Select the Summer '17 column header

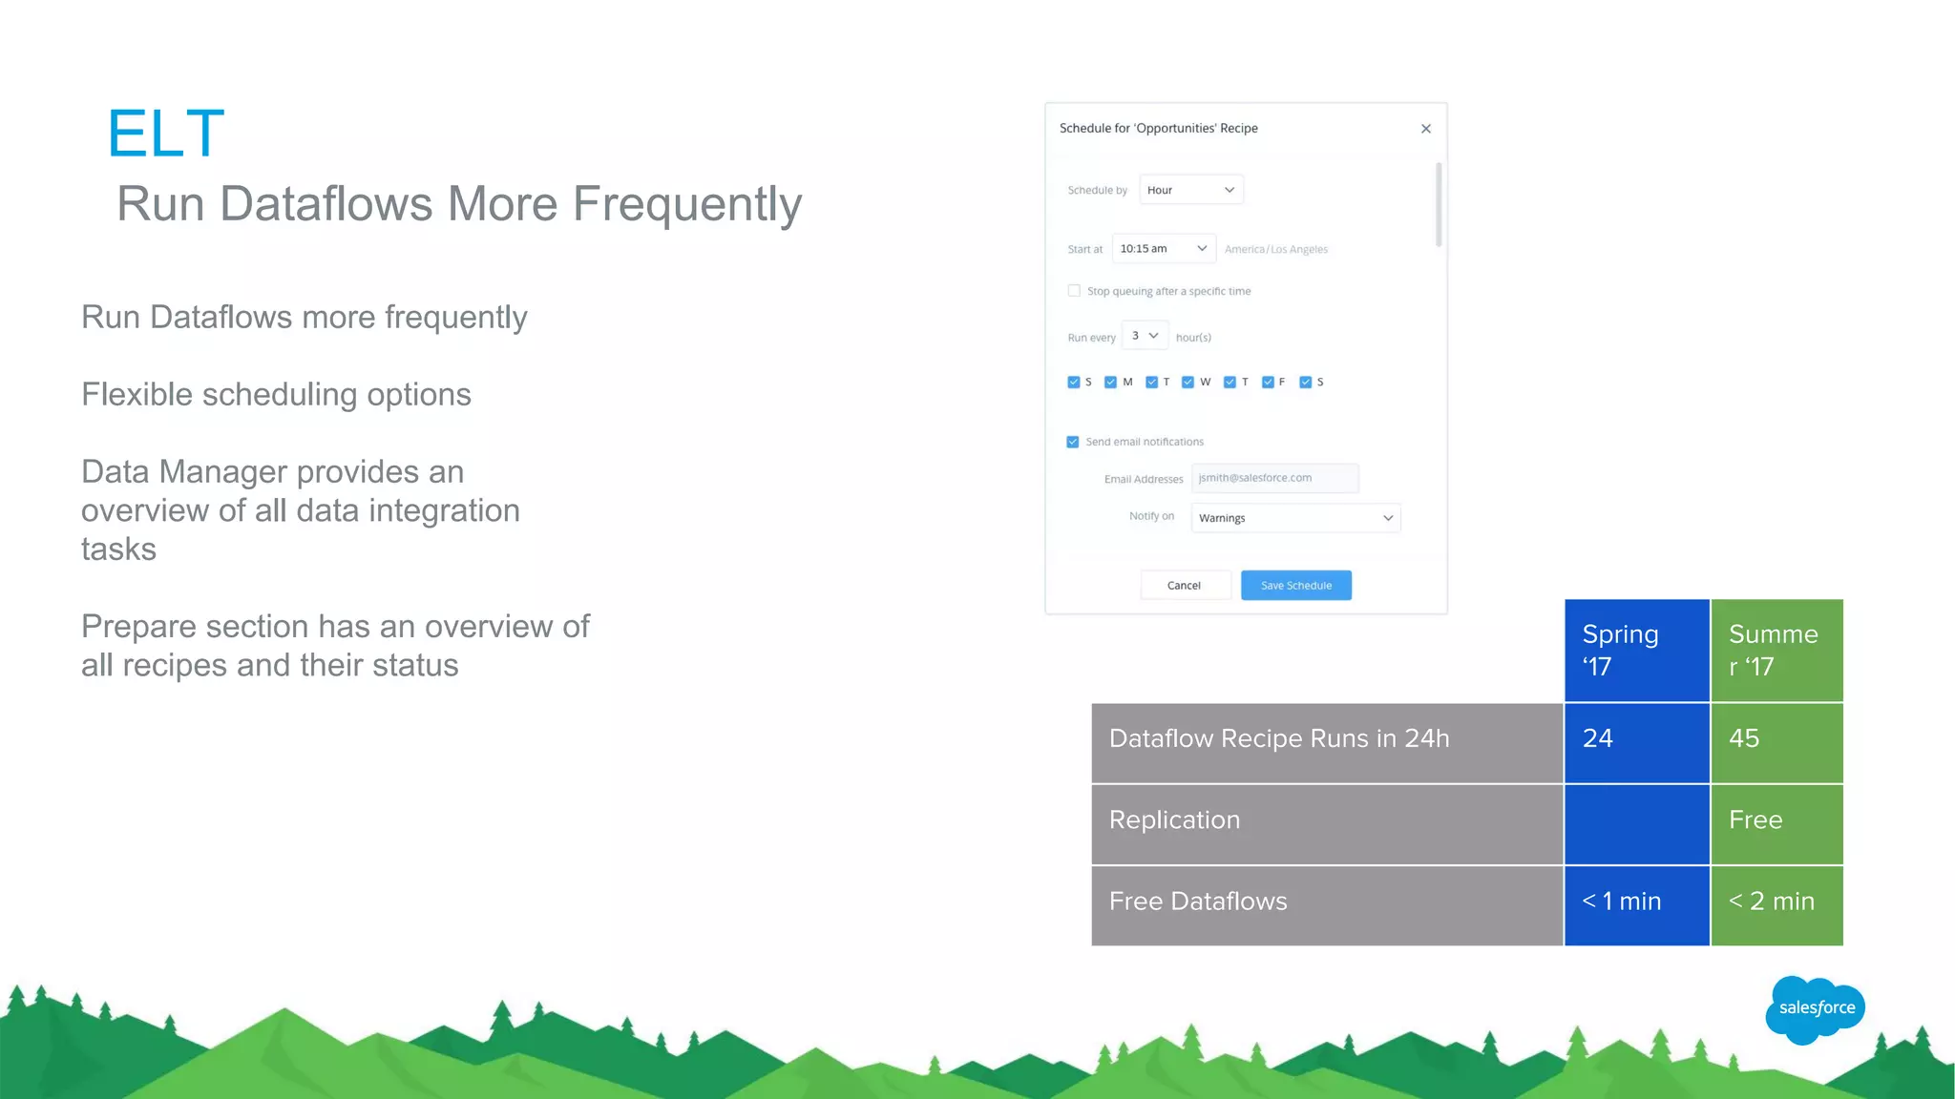click(x=1777, y=651)
